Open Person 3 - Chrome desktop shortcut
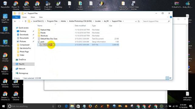 [37, 5]
